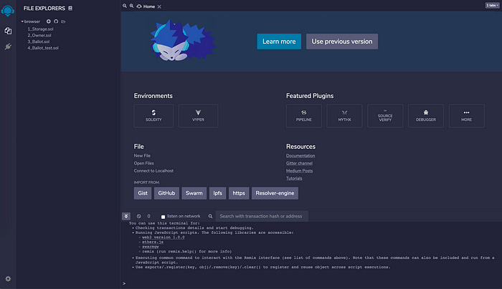Zoom out the editor font
The width and height of the screenshot is (502, 289).
click(x=125, y=6)
